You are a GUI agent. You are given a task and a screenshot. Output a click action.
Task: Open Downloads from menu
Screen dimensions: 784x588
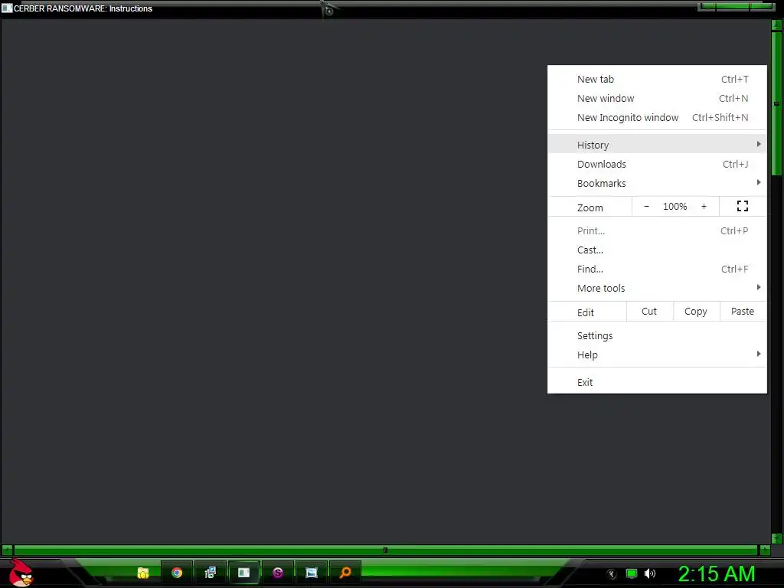657,164
